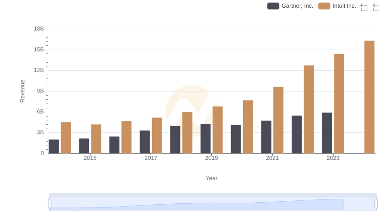
Task: Click the Intuit tan legend swatch
Action: point(324,6)
